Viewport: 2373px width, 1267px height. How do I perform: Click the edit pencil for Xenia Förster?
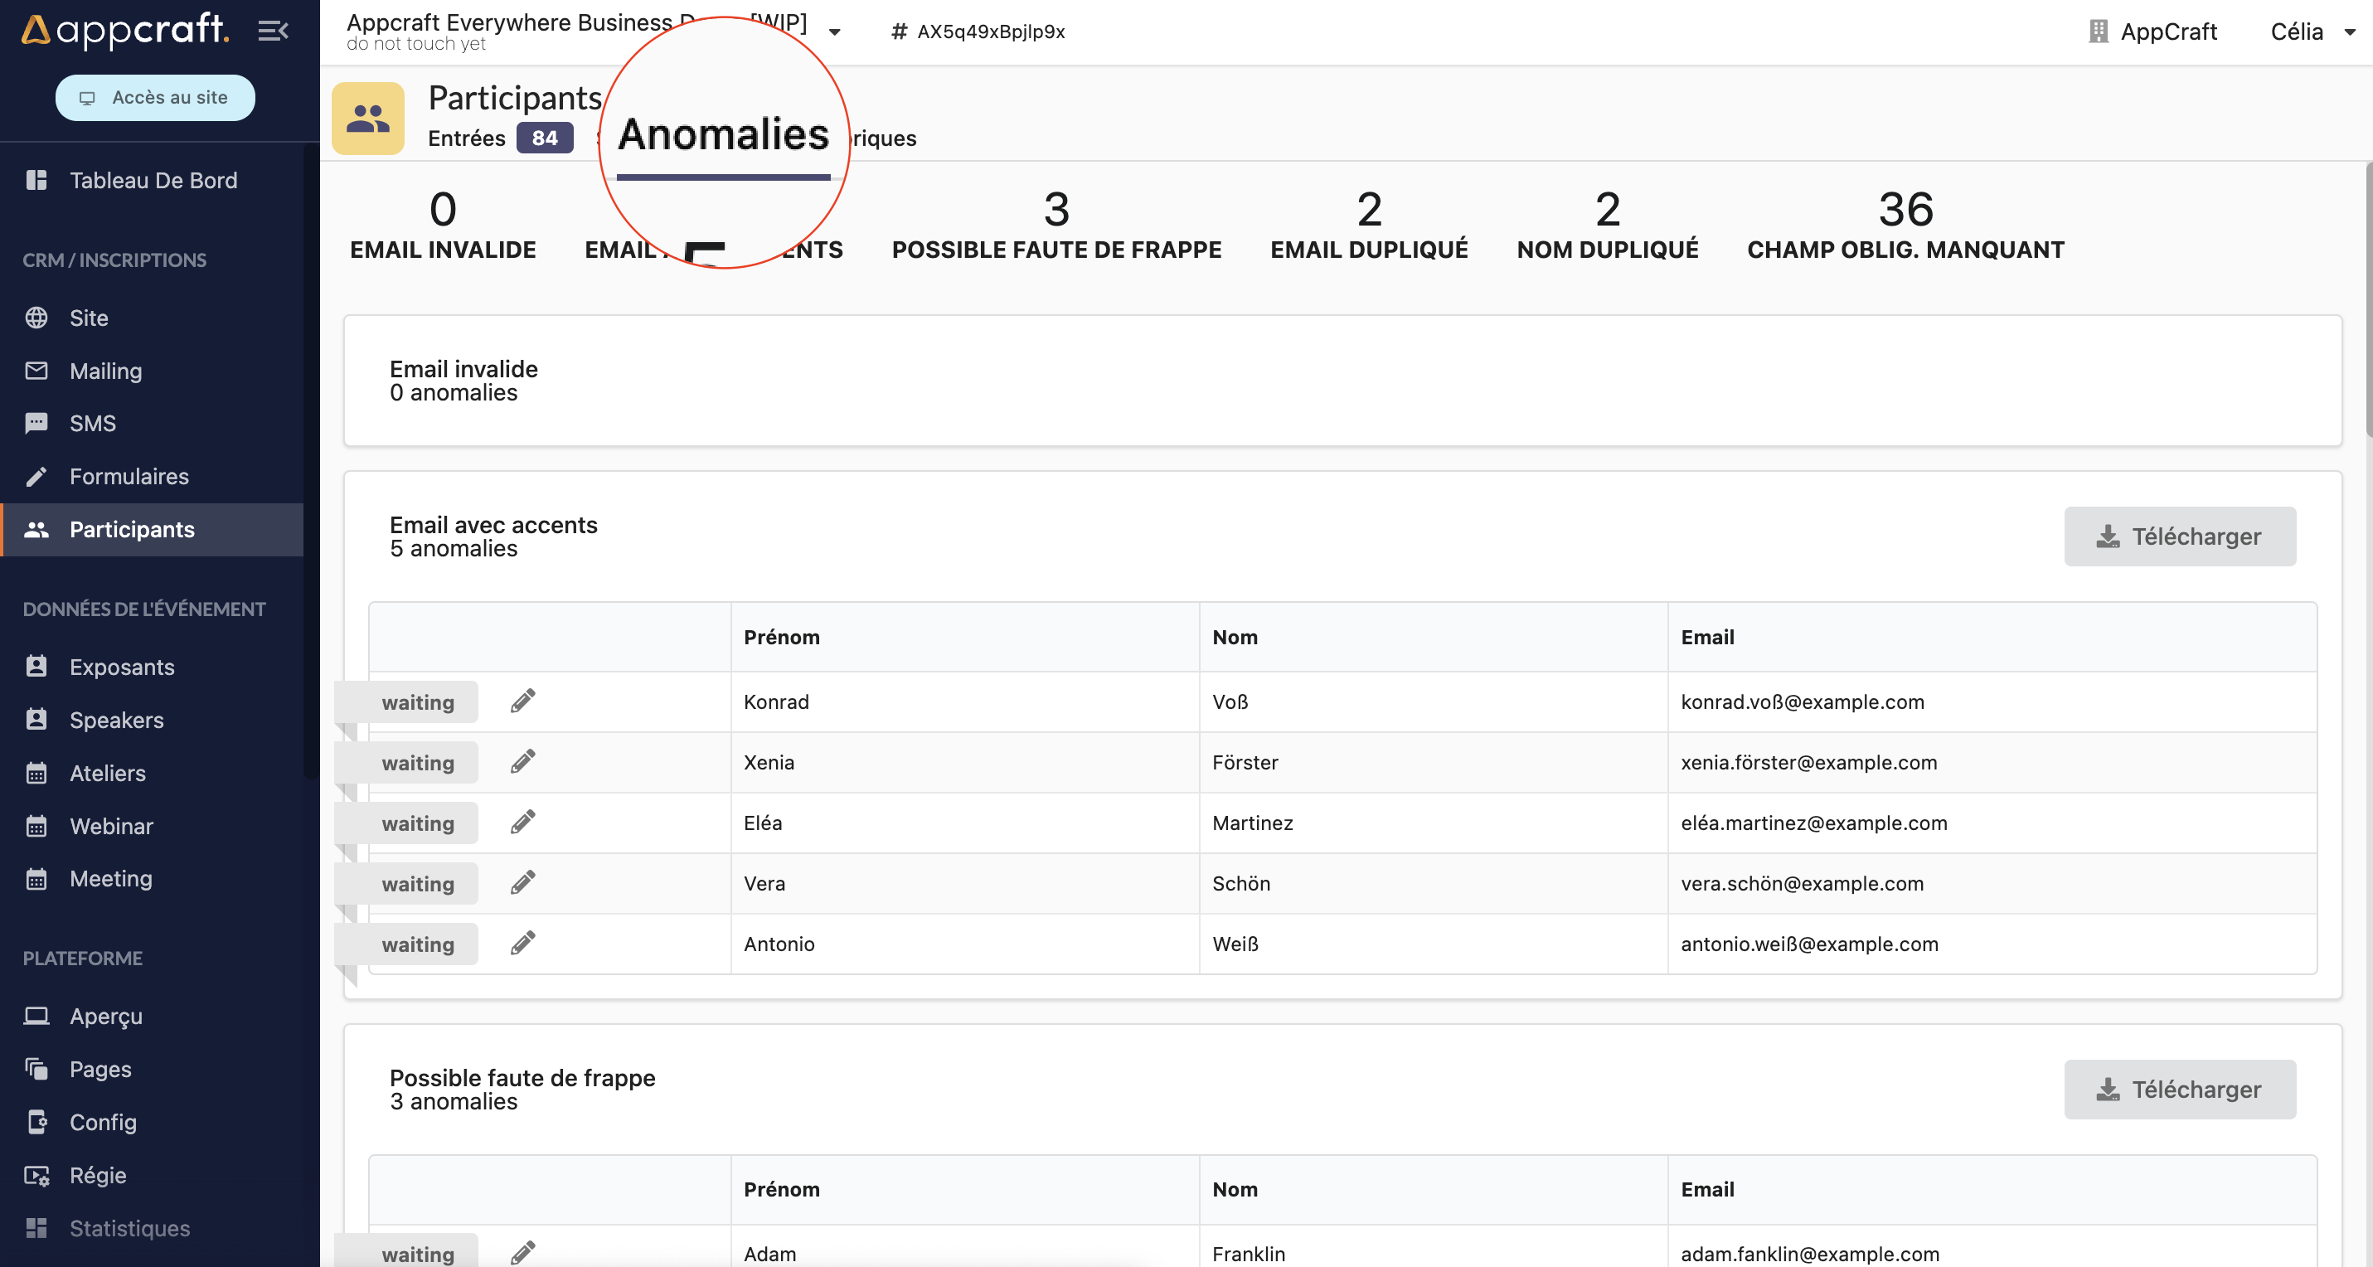[522, 762]
